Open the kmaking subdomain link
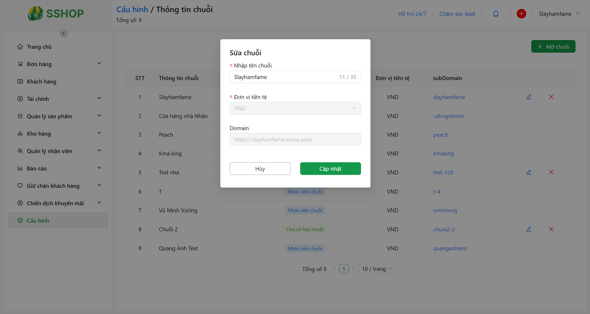590x314 pixels. (x=443, y=153)
